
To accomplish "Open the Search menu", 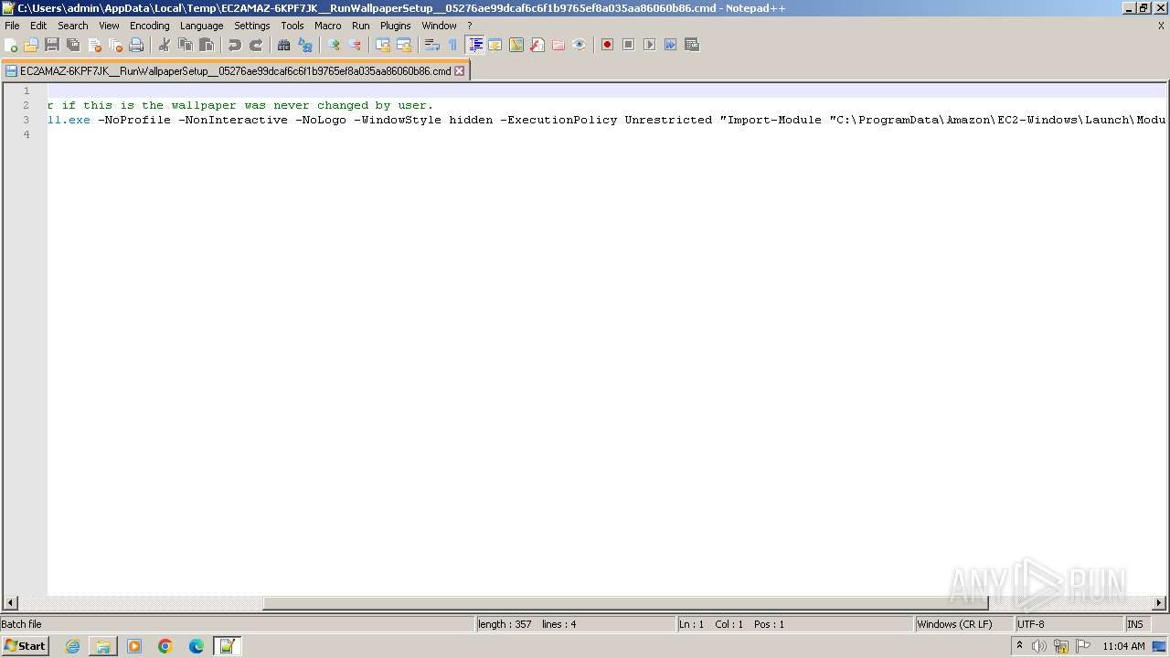I will pyautogui.click(x=73, y=26).
